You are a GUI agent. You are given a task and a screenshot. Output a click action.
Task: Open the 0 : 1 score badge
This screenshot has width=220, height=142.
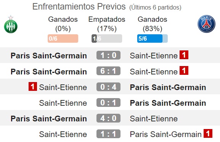108,103
